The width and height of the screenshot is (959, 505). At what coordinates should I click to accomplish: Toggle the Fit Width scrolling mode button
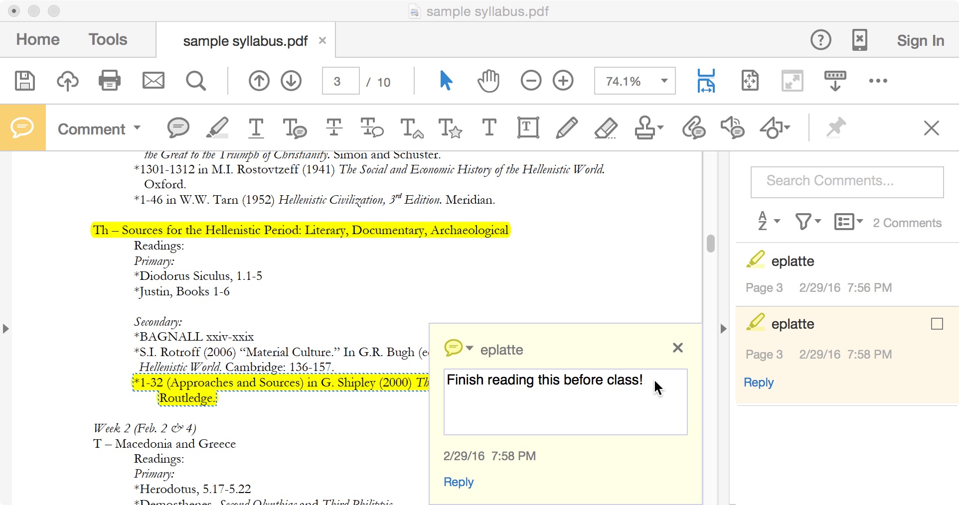click(x=706, y=81)
